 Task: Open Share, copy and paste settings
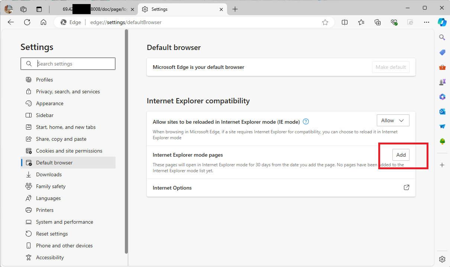click(x=68, y=139)
